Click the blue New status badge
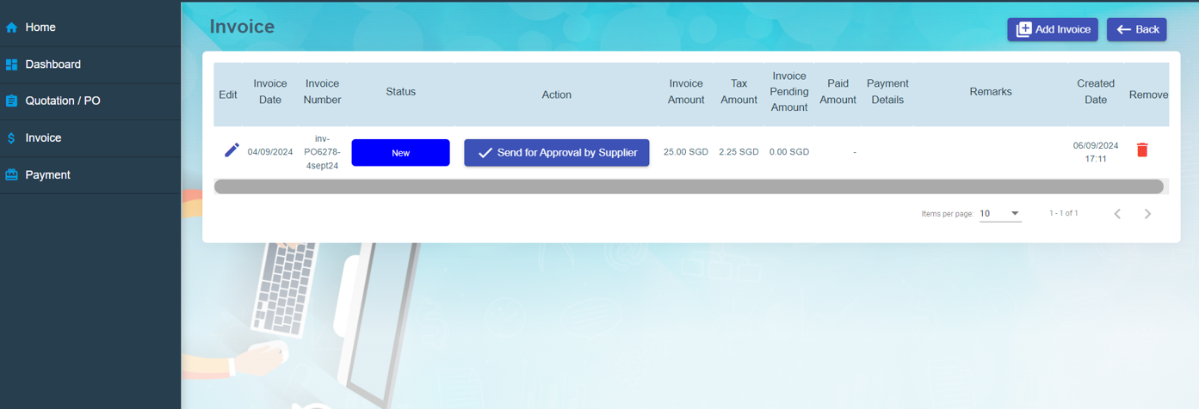Screen dimensions: 1199x409 pos(400,153)
